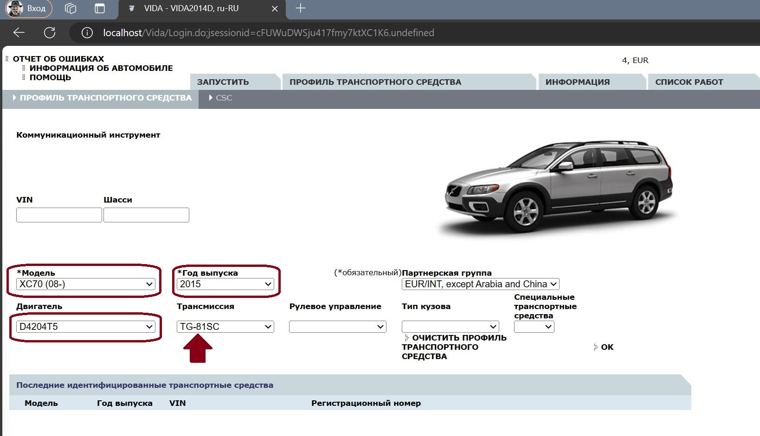Open the Партнерская группа dropdown
760x436 pixels.
point(480,284)
